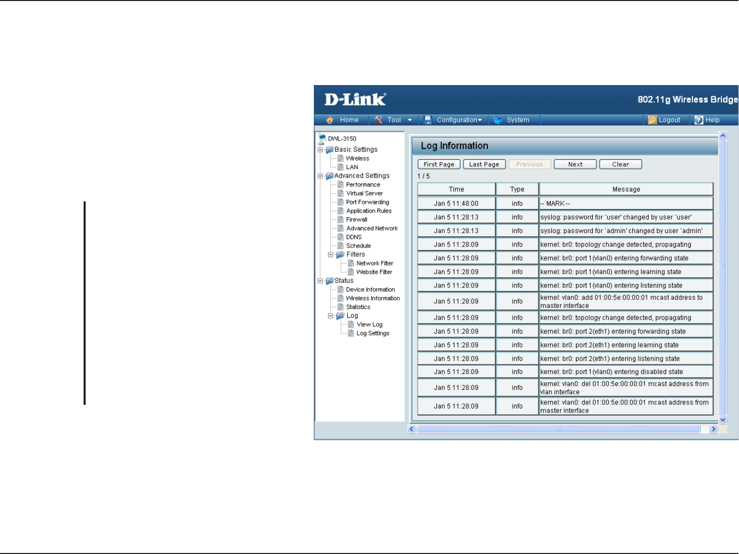Click 'port 1(vlan0) entering disabled state' message
739x554 pixels.
tap(626, 372)
